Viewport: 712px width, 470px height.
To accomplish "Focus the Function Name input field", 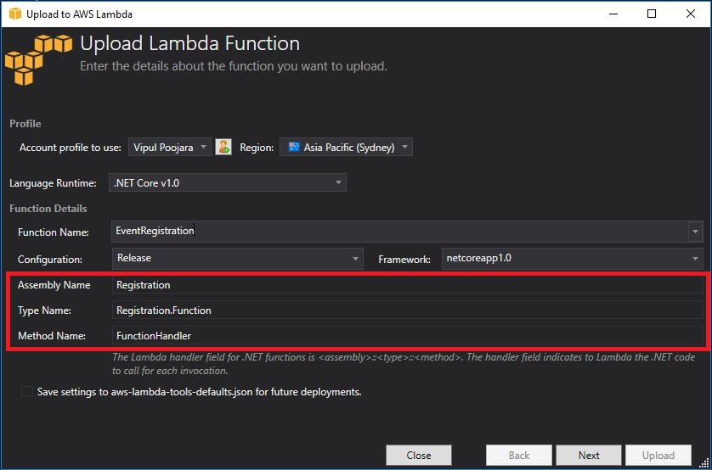I will click(399, 232).
